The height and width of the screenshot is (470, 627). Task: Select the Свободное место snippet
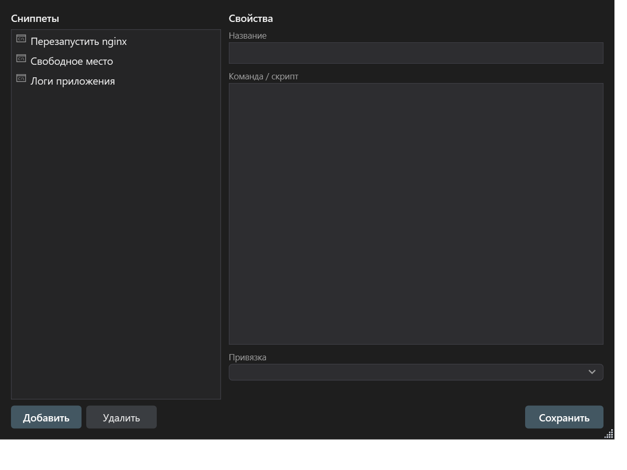pyautogui.click(x=116, y=61)
